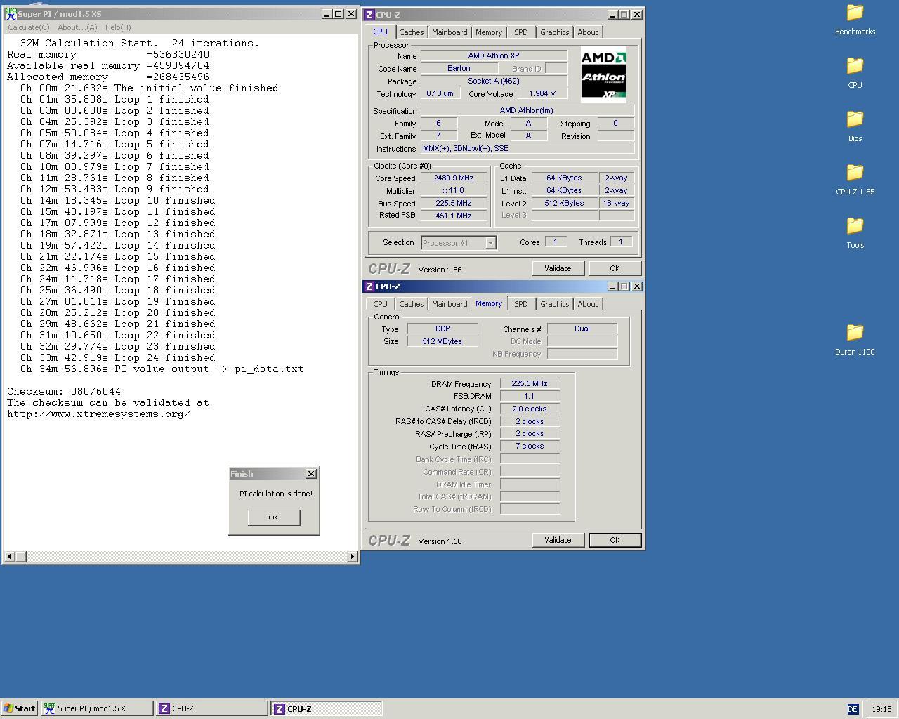The height and width of the screenshot is (719, 899).
Task: Switch to SPD tab in bottom CPU-Z window
Action: click(520, 304)
